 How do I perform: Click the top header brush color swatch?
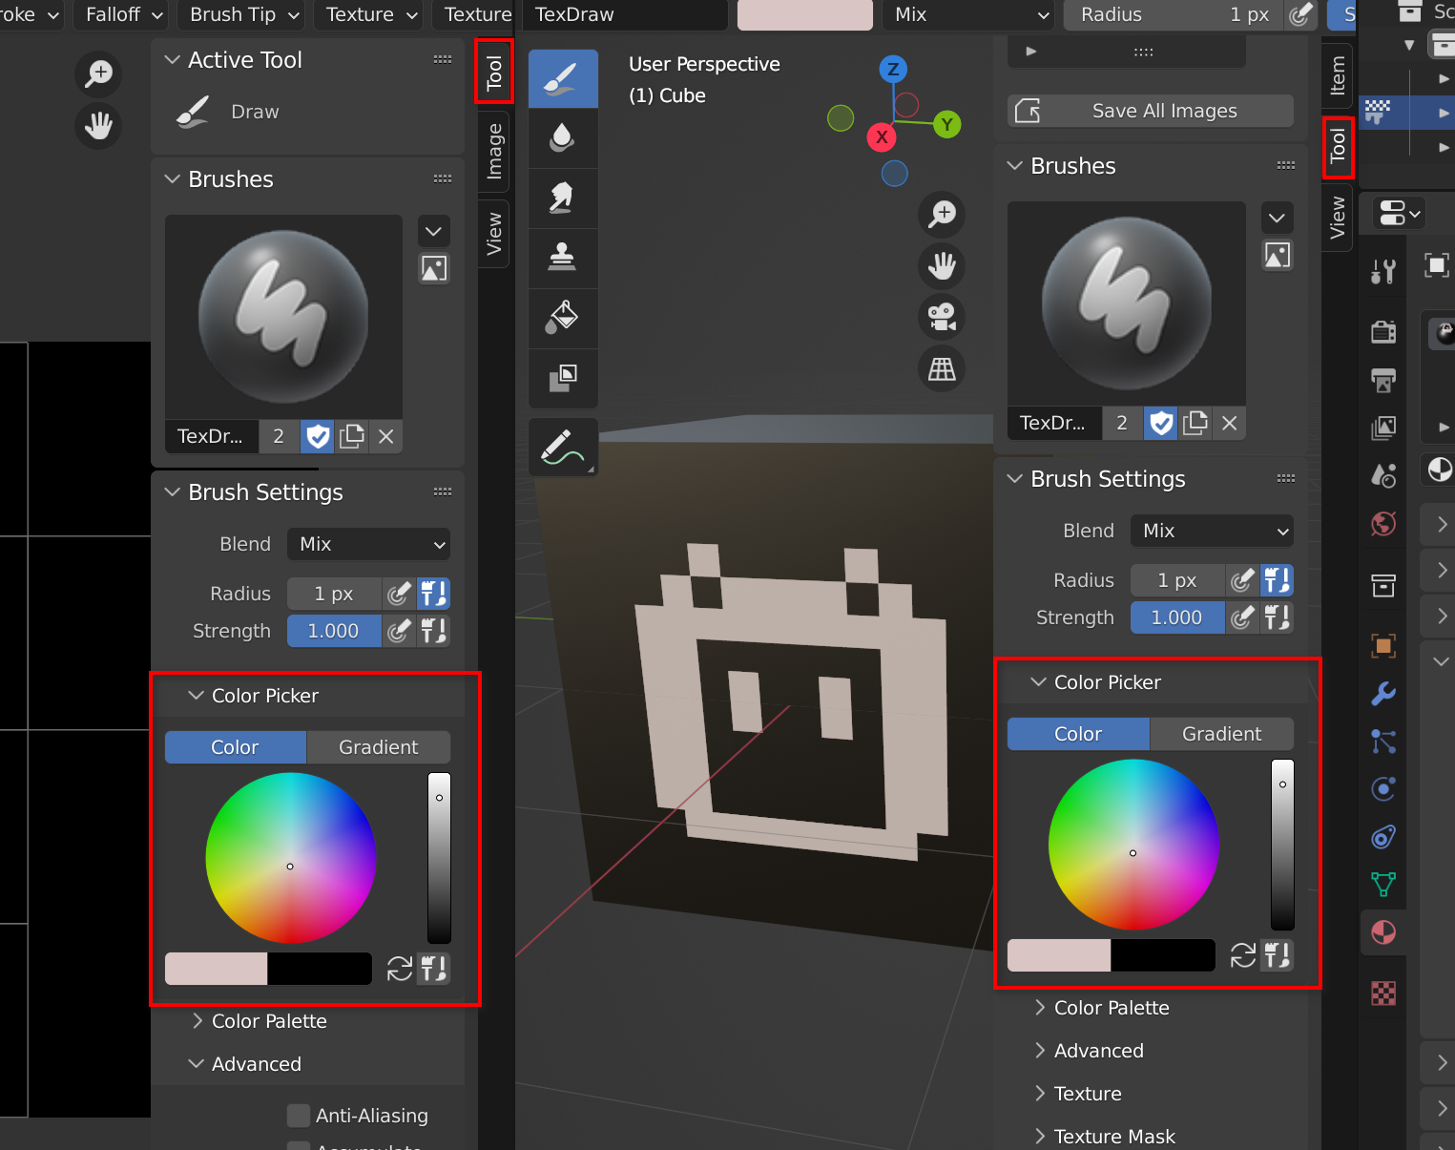click(805, 14)
